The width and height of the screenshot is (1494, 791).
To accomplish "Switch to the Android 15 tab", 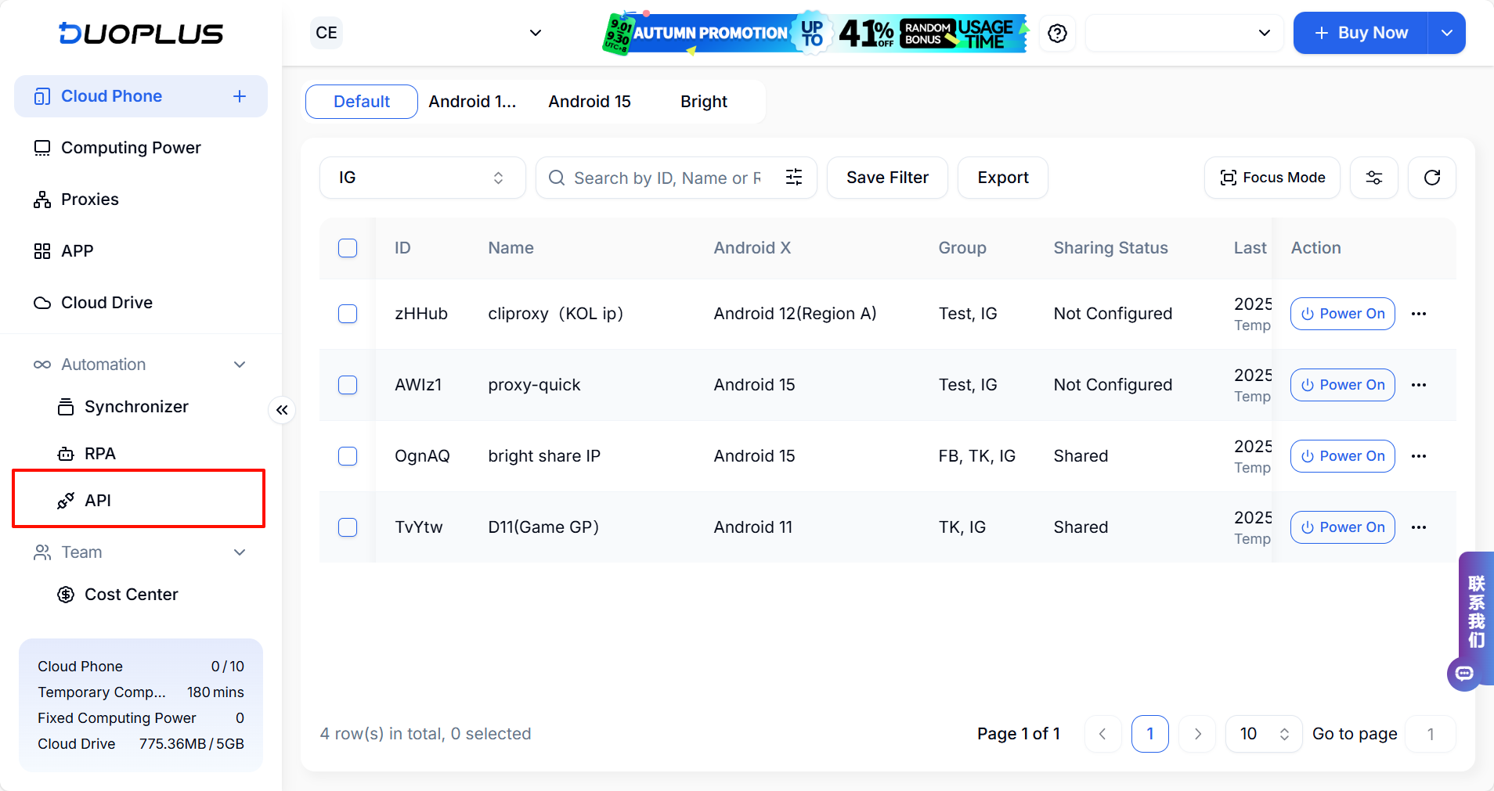I will tap(589, 102).
